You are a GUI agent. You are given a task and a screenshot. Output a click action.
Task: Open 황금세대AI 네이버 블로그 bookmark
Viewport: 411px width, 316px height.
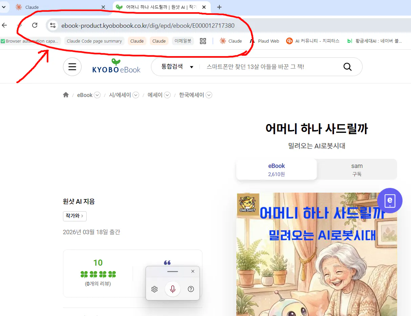coord(374,41)
